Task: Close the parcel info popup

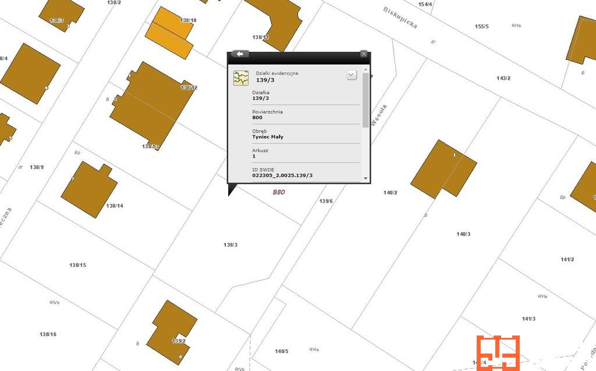Action: (363, 54)
